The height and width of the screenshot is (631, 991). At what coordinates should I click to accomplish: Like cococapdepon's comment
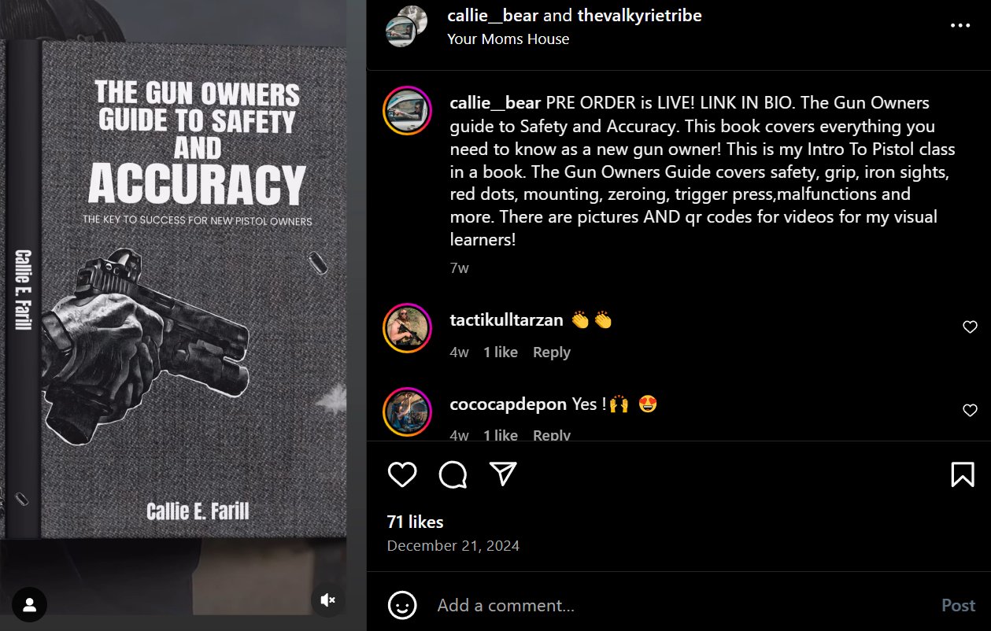970,411
